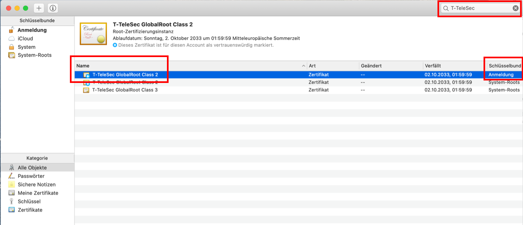Click the lock icon beside System

[x=12, y=47]
